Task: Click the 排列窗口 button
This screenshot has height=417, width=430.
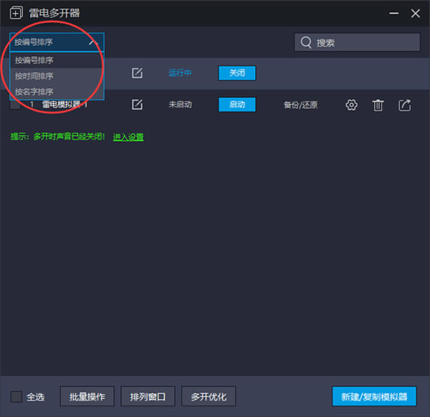Action: (148, 396)
